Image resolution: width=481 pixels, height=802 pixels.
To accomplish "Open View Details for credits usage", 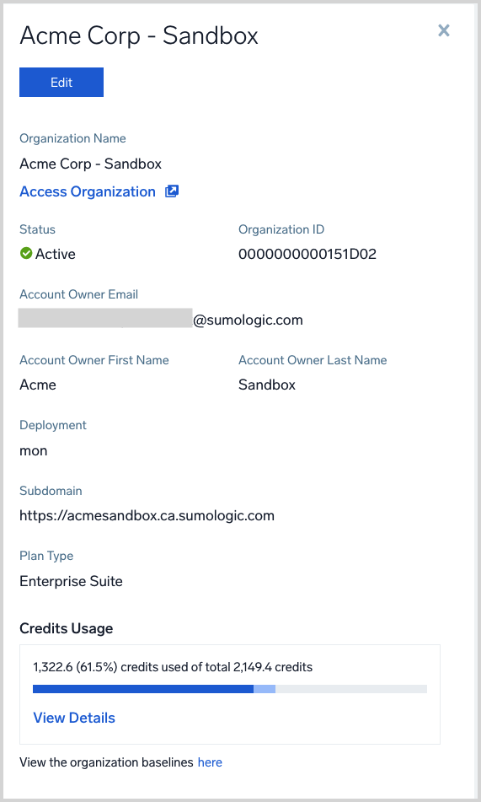I will [74, 718].
